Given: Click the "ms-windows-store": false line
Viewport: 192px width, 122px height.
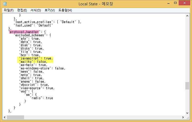Looking at the screenshot, I should [42, 68].
